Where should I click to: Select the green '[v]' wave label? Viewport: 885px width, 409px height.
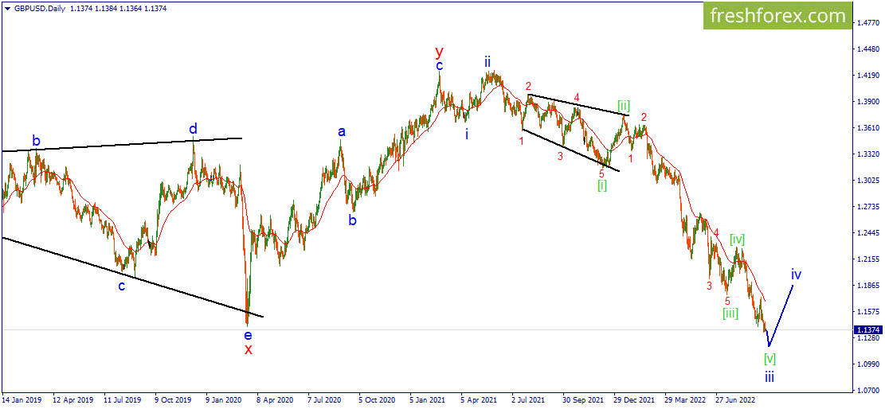point(769,357)
